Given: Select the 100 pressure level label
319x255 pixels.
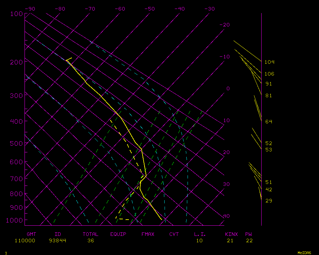Looking at the screenshot, I should click(x=16, y=14).
